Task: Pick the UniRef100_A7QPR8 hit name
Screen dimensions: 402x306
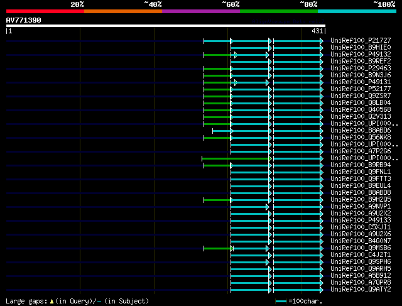Action: (361, 283)
